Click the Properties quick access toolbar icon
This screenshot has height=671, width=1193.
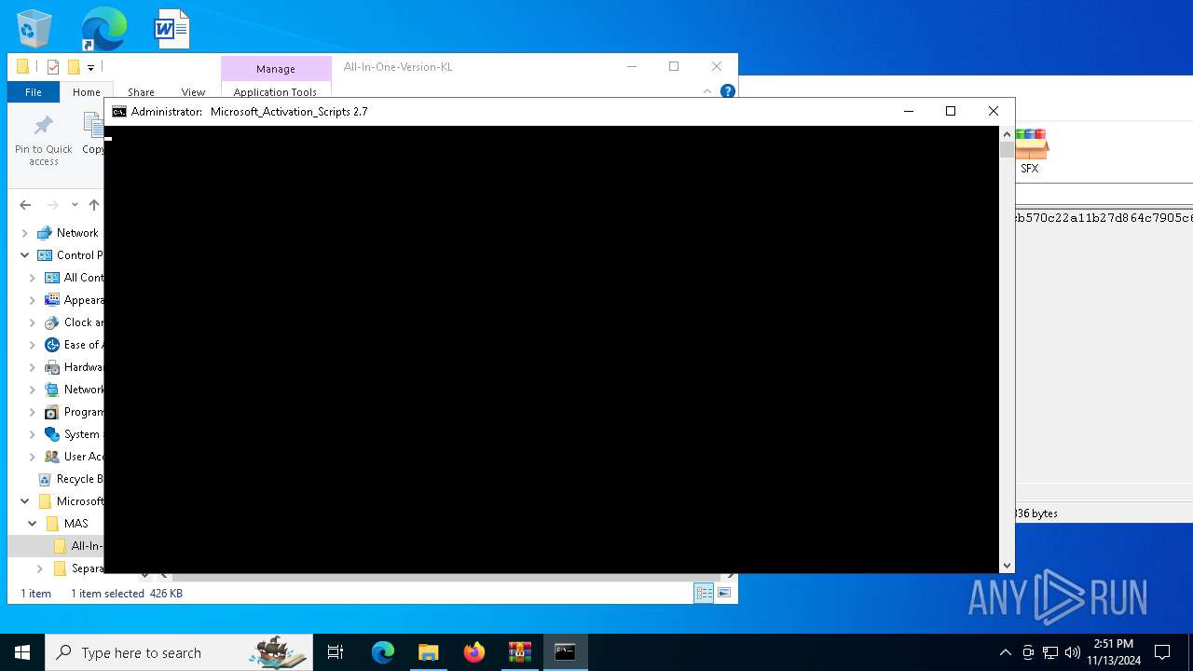coord(53,67)
